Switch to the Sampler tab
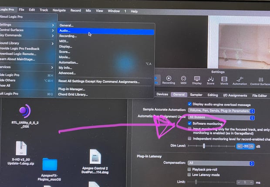 [x=196, y=95]
